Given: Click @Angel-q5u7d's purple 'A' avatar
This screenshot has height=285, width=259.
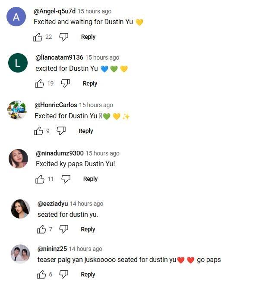Looking at the screenshot, I should 16,17.
